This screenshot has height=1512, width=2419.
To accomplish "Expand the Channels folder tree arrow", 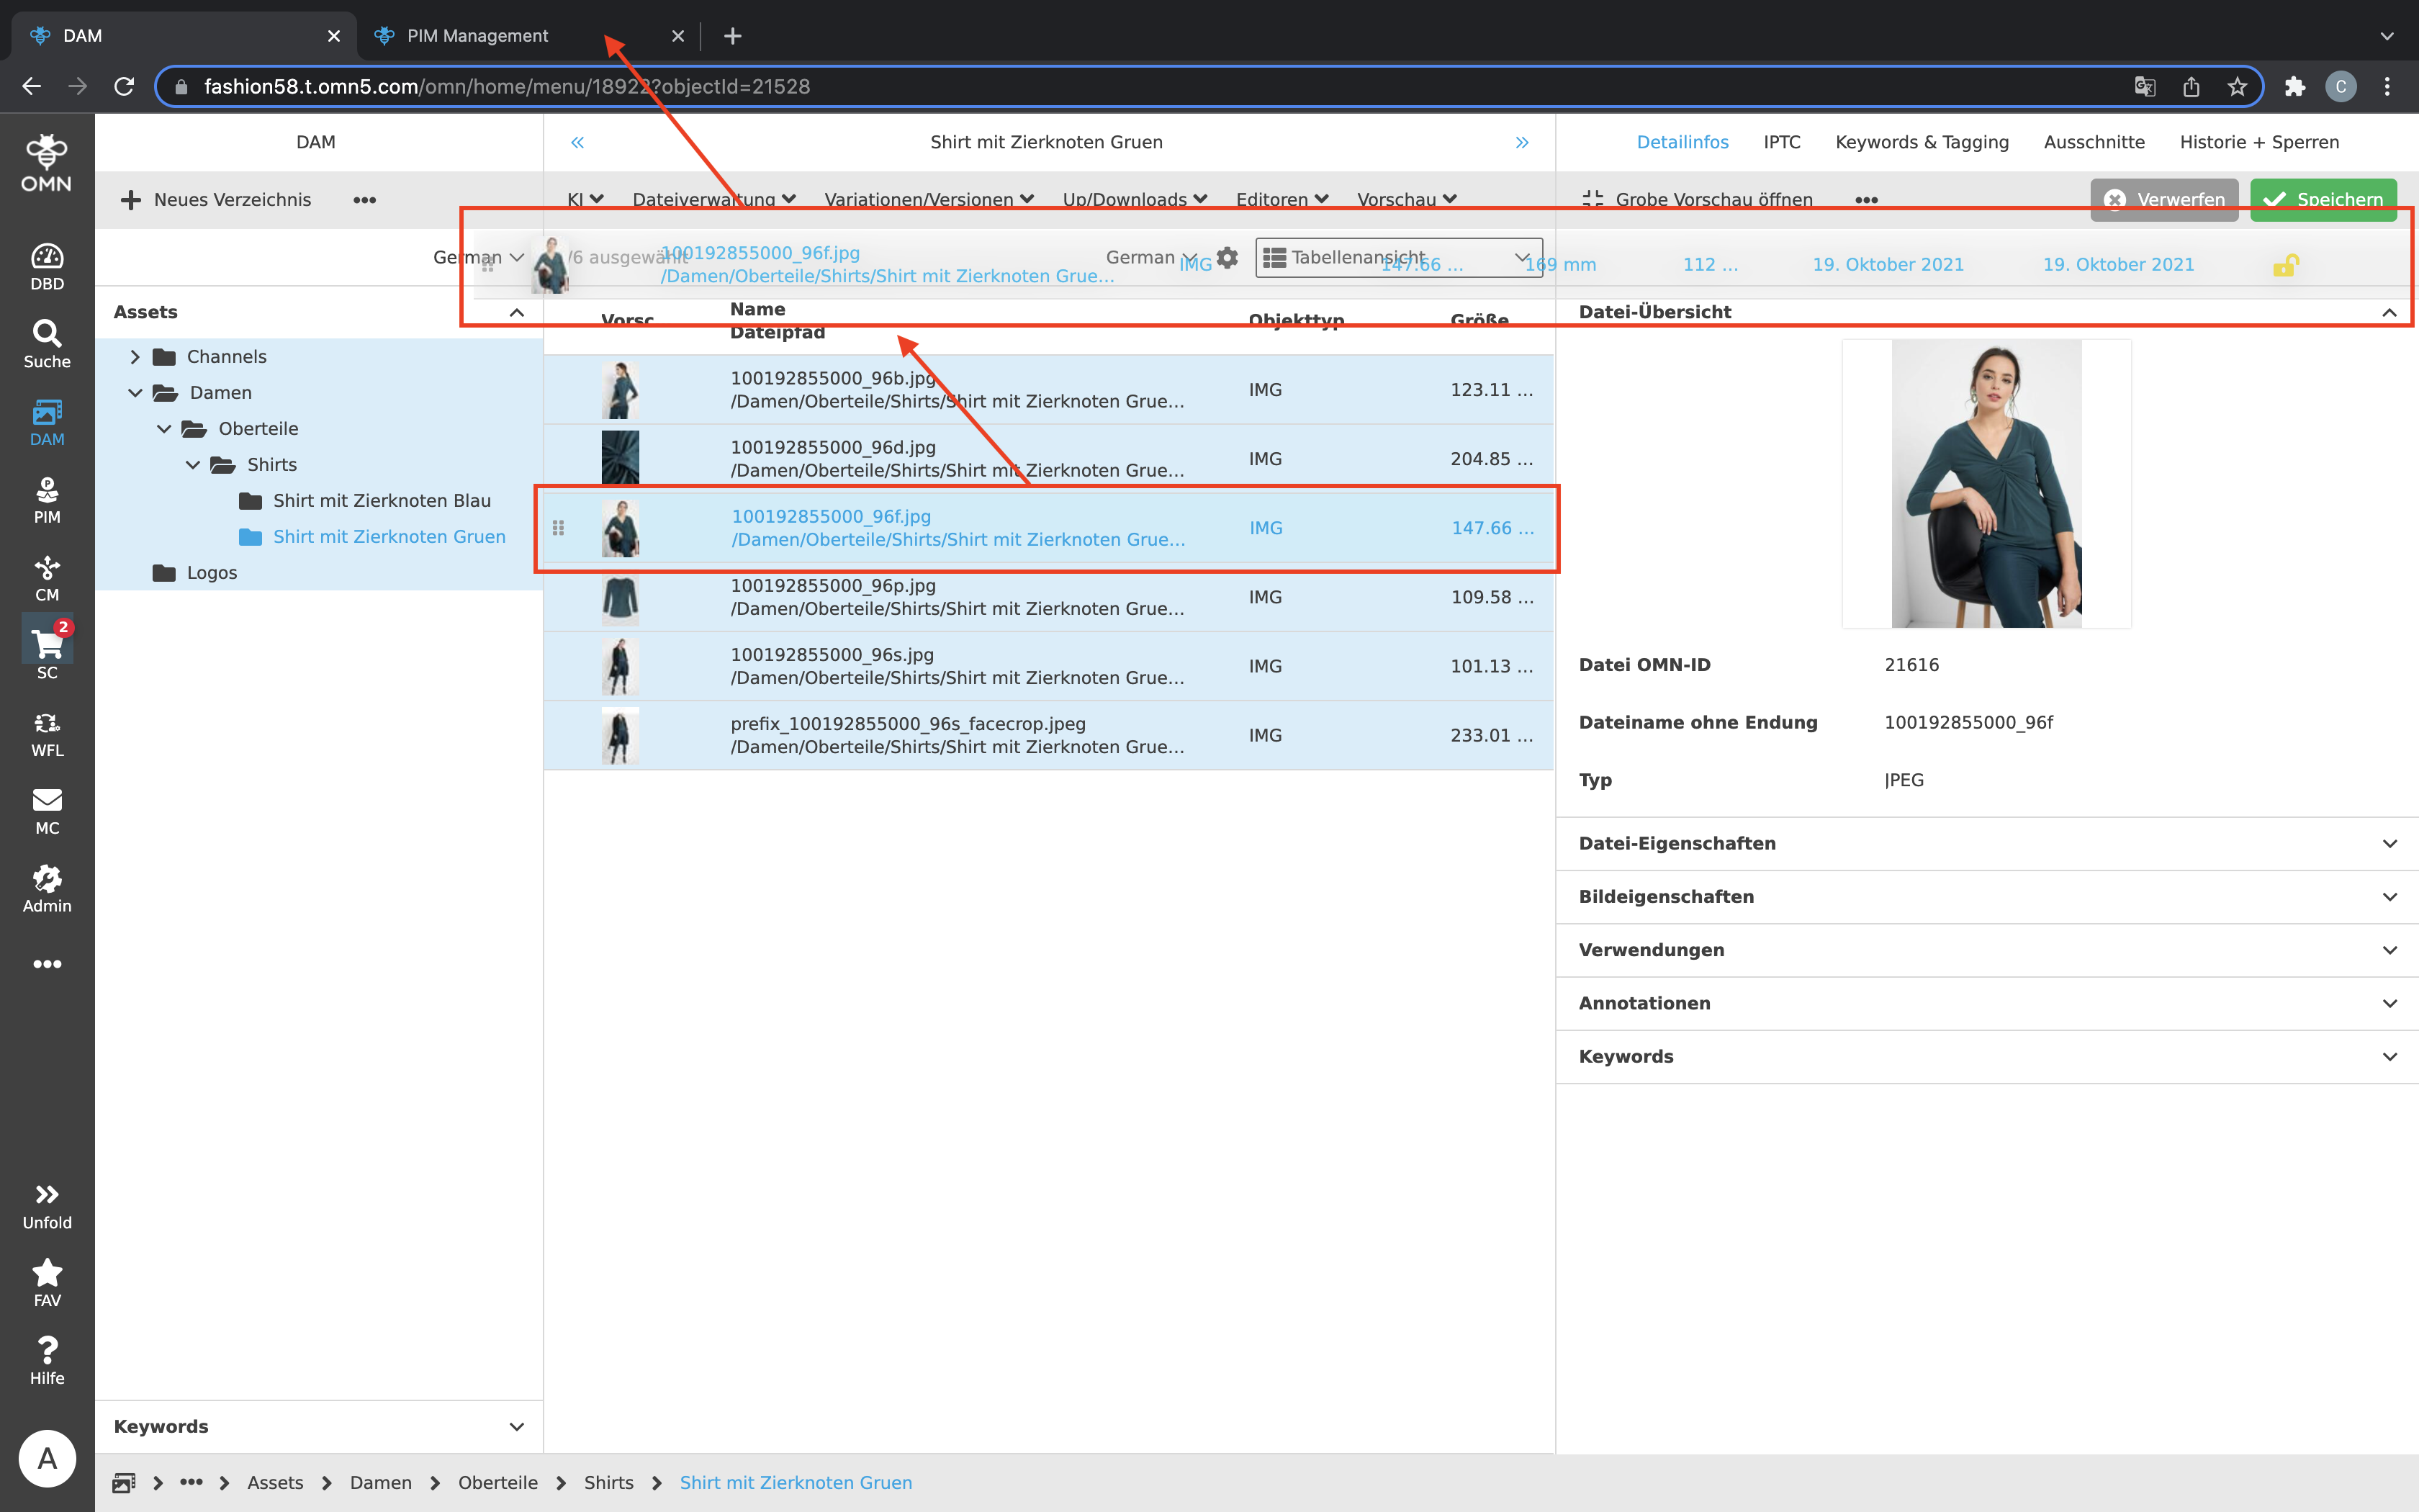I will 135,357.
